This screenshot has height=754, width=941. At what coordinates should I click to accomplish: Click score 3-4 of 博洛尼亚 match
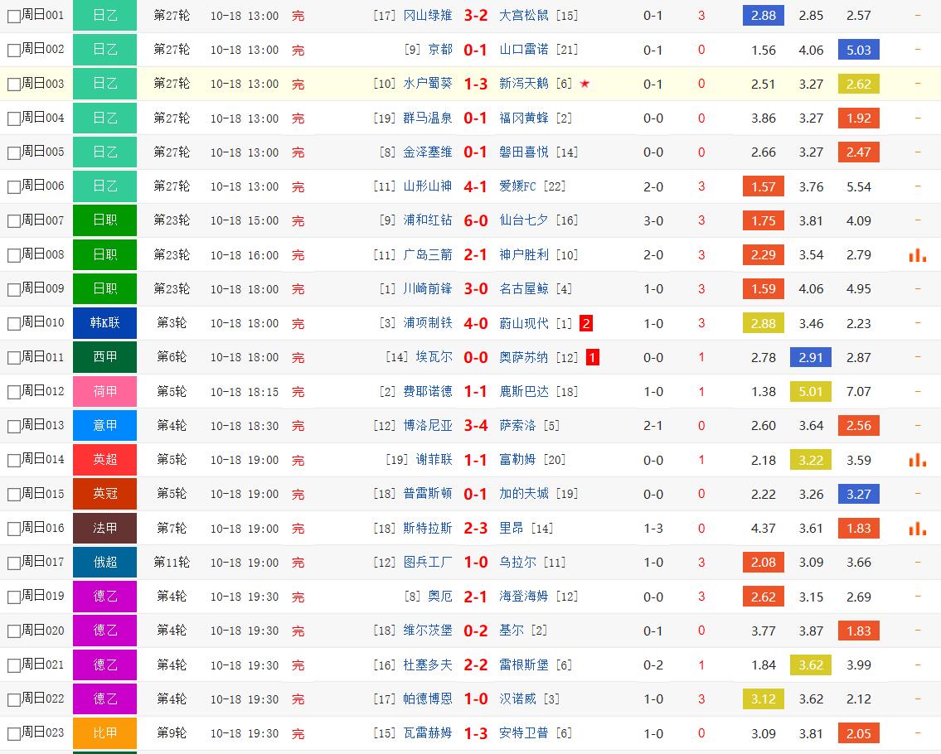click(476, 426)
